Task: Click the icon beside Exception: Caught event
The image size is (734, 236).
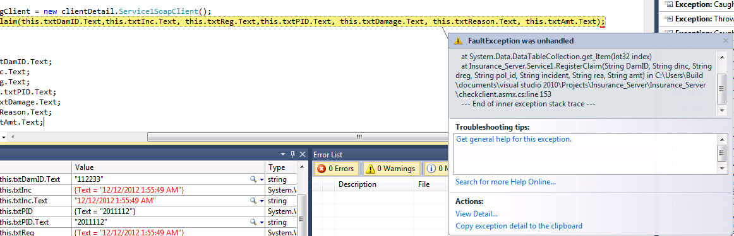Action: click(668, 4)
